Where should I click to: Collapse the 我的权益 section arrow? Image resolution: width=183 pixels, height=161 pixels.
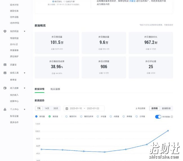[24, 31]
